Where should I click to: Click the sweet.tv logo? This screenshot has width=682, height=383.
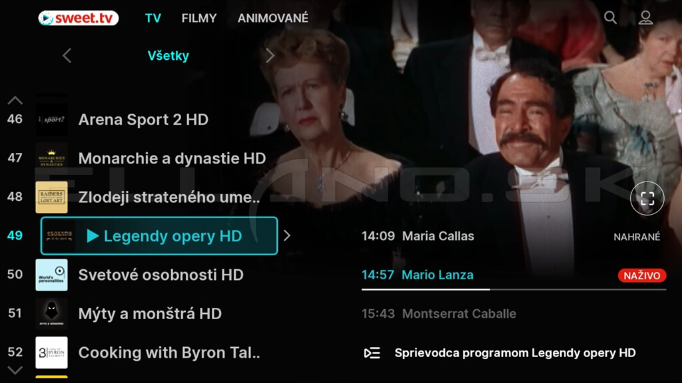tap(79, 18)
